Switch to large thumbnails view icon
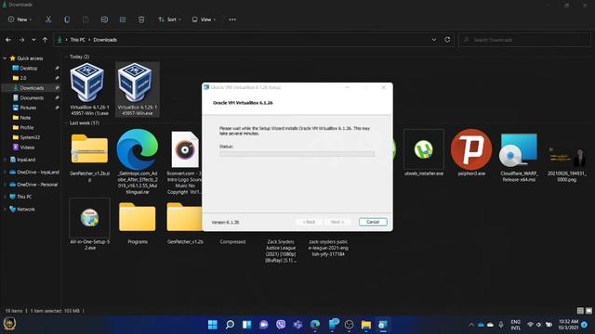The image size is (595, 334). tap(588, 311)
